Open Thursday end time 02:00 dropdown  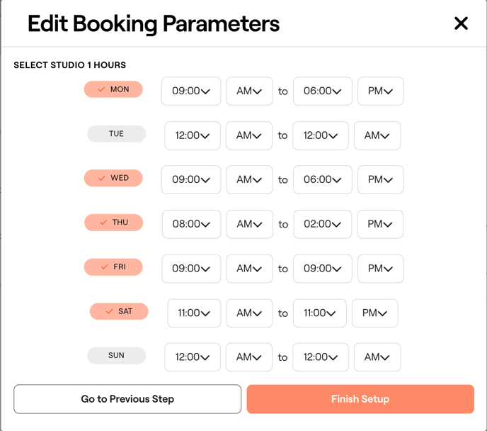pos(323,224)
